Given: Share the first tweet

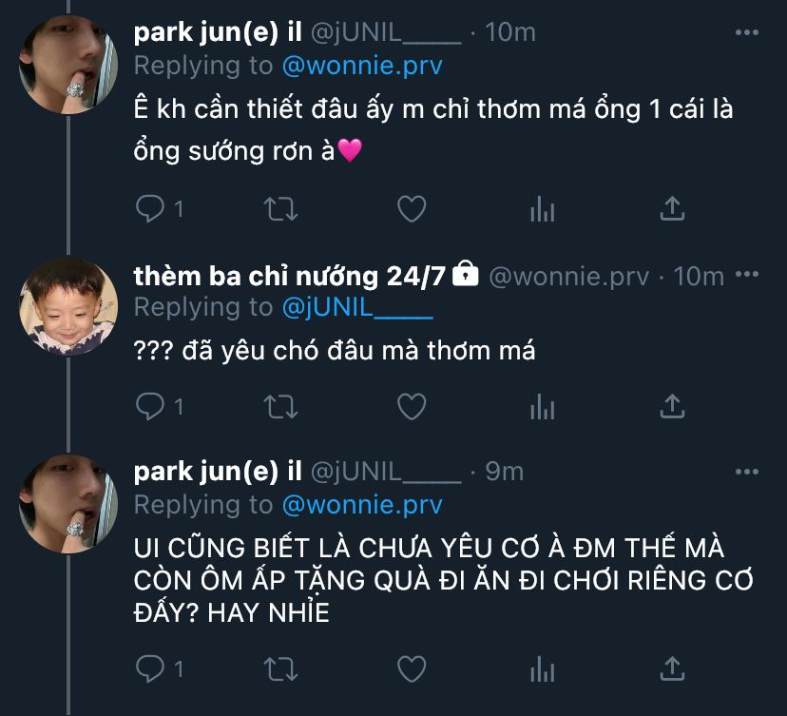Looking at the screenshot, I should point(672,208).
